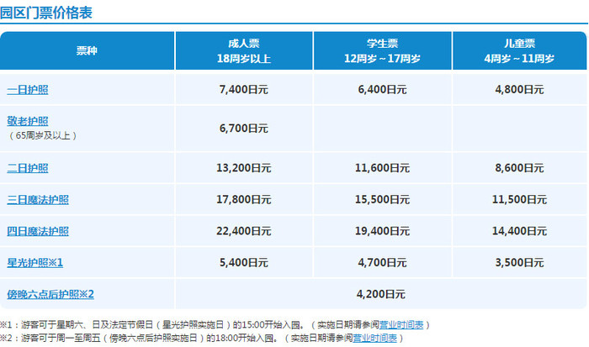The image size is (589, 347).
Task: Click the 14,400日元 child four-day price
Action: 519,231
